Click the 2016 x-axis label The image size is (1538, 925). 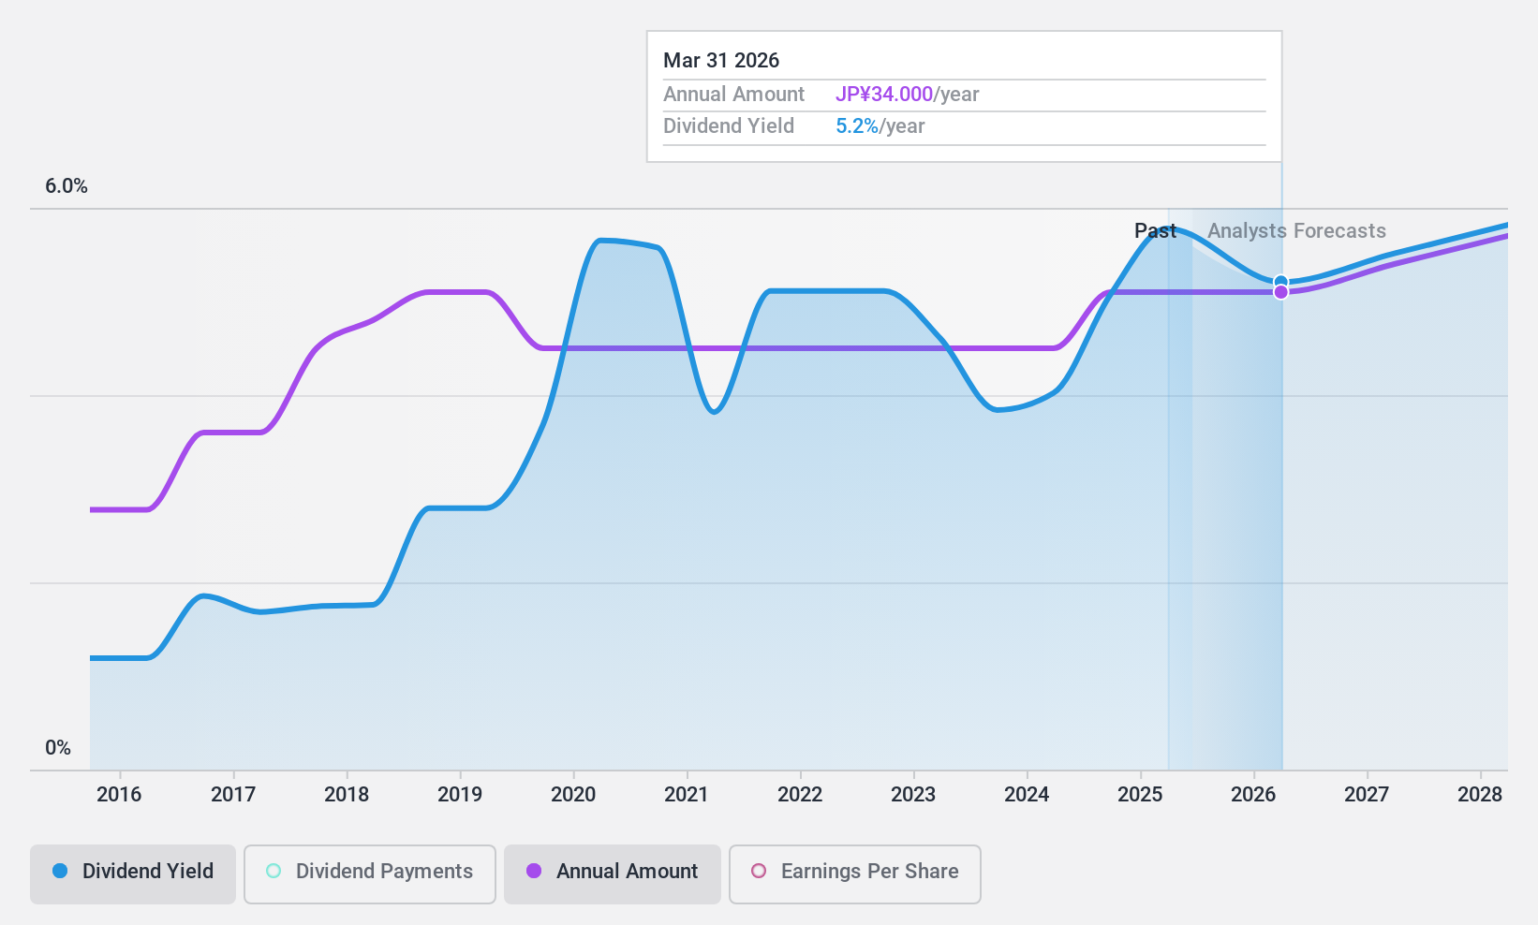(x=119, y=795)
